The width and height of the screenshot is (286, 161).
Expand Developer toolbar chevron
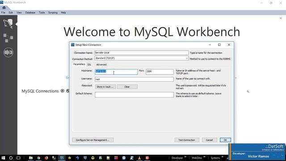click(x=185, y=157)
